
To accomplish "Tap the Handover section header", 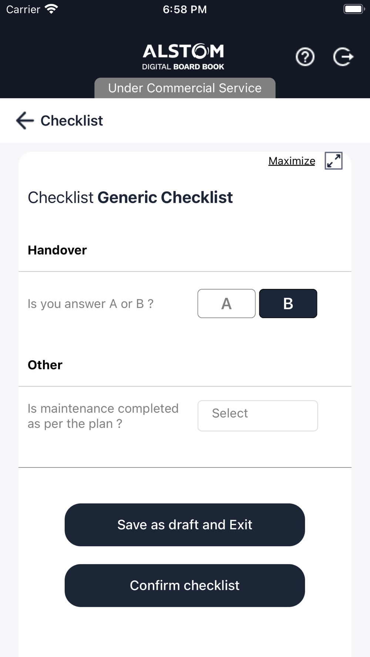I will (57, 250).
